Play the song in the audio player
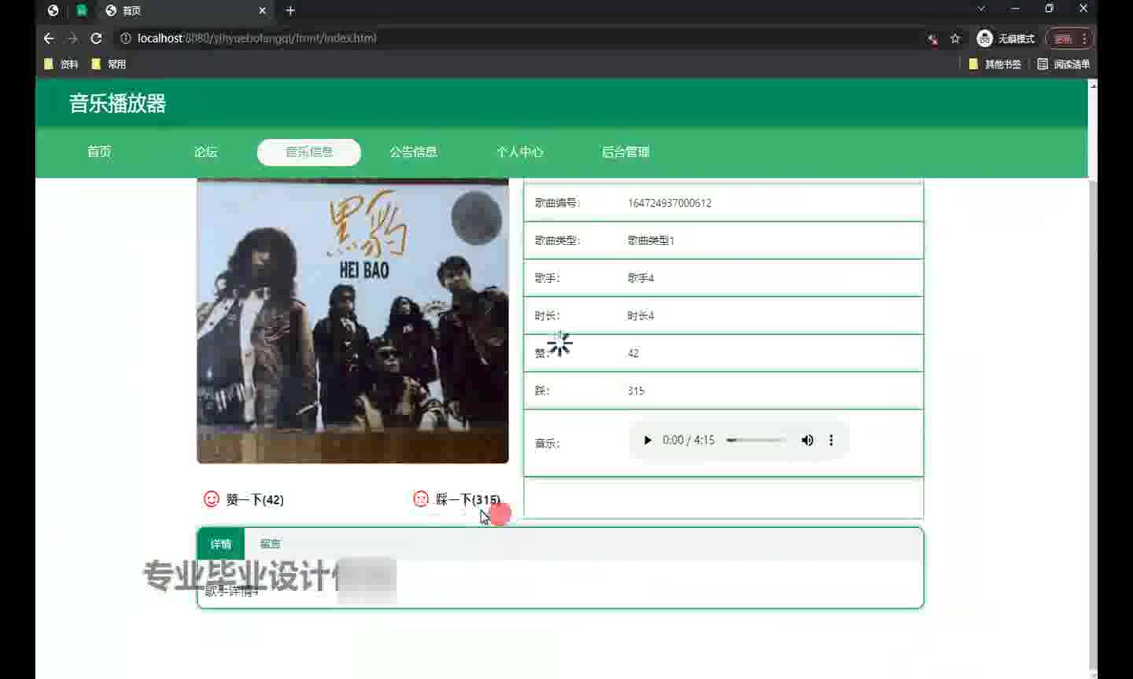The width and height of the screenshot is (1133, 679). point(648,440)
